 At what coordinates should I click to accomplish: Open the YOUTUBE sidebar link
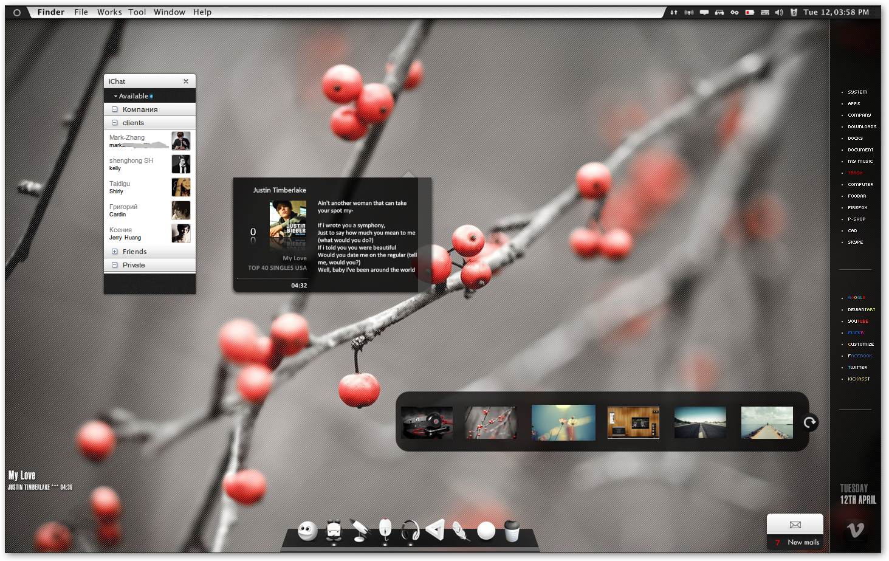(858, 322)
